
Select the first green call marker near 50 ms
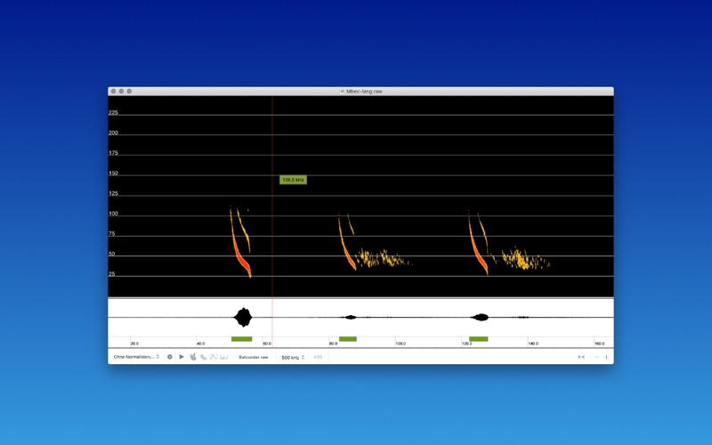coord(241,339)
